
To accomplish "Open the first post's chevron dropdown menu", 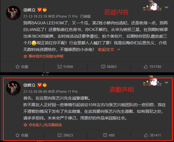I will pyautogui.click(x=166, y=7).
